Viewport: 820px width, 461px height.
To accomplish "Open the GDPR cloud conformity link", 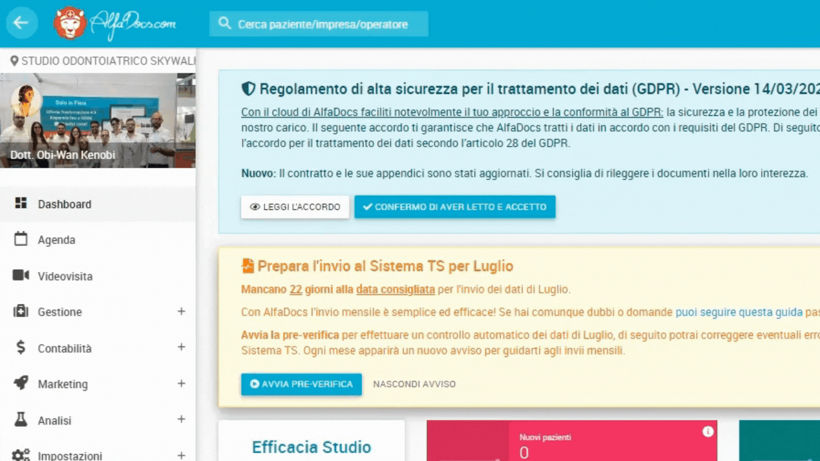I will [452, 112].
